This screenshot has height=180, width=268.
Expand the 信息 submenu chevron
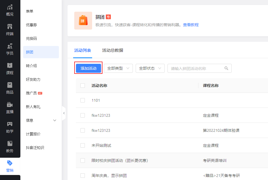[x=55, y=120]
